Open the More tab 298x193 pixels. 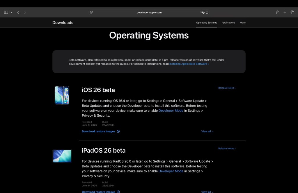242,23
